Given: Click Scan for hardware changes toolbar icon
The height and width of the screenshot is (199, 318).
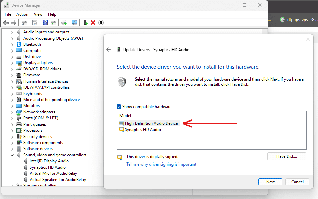Looking at the screenshot, I should 74,23.
